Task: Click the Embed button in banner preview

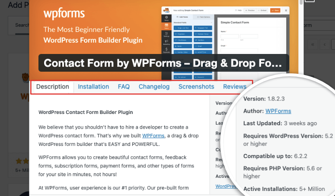Action: 262,10
